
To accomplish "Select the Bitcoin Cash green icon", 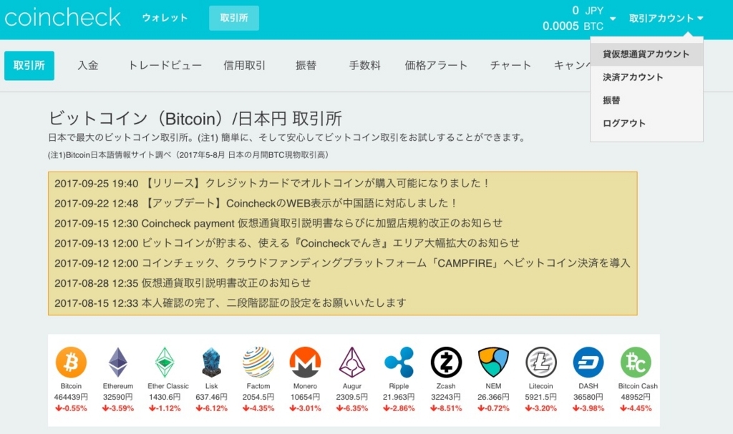I will point(636,363).
